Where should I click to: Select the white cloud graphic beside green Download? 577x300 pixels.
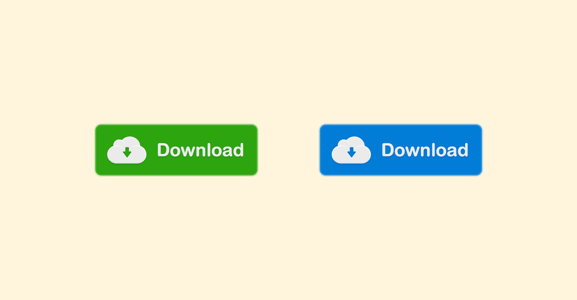(127, 150)
